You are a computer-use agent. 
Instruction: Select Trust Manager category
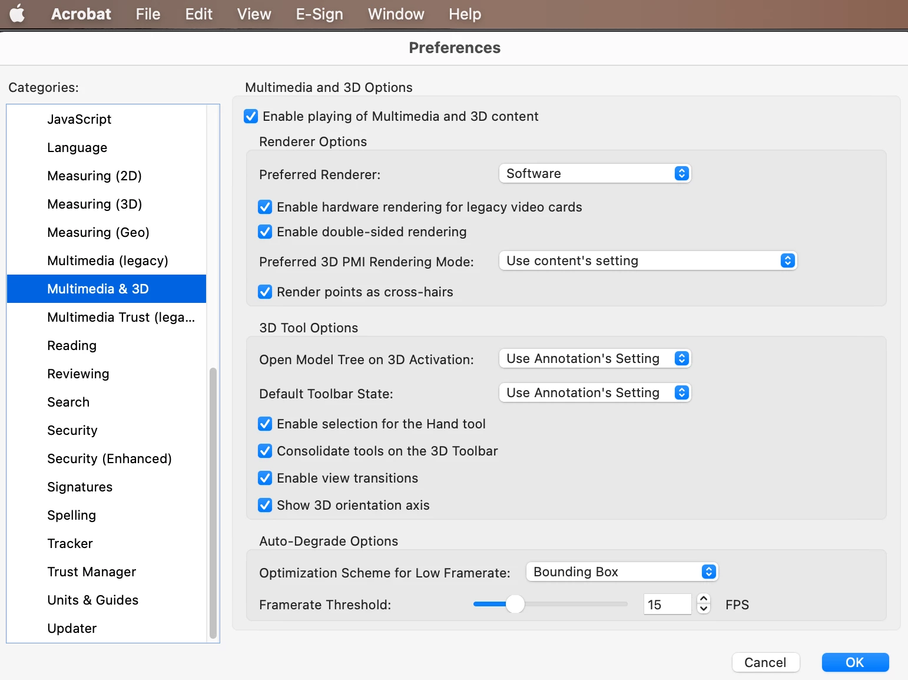[x=107, y=572]
